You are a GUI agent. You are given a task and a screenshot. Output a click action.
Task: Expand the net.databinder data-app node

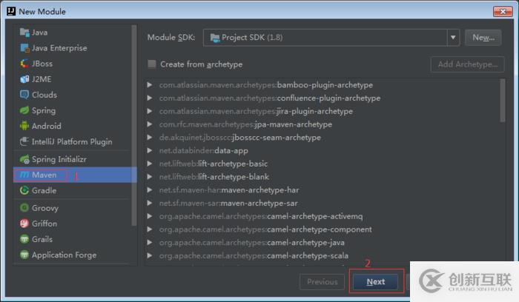click(x=150, y=151)
